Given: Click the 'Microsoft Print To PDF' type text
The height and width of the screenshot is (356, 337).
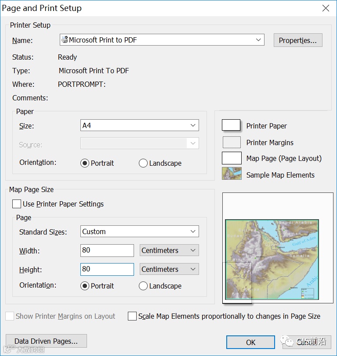Looking at the screenshot, I should click(94, 71).
